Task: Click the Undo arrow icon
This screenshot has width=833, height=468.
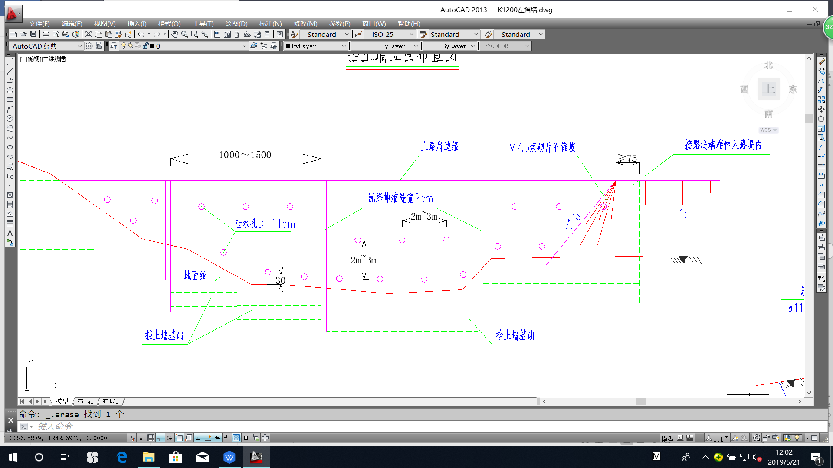Action: point(141,34)
